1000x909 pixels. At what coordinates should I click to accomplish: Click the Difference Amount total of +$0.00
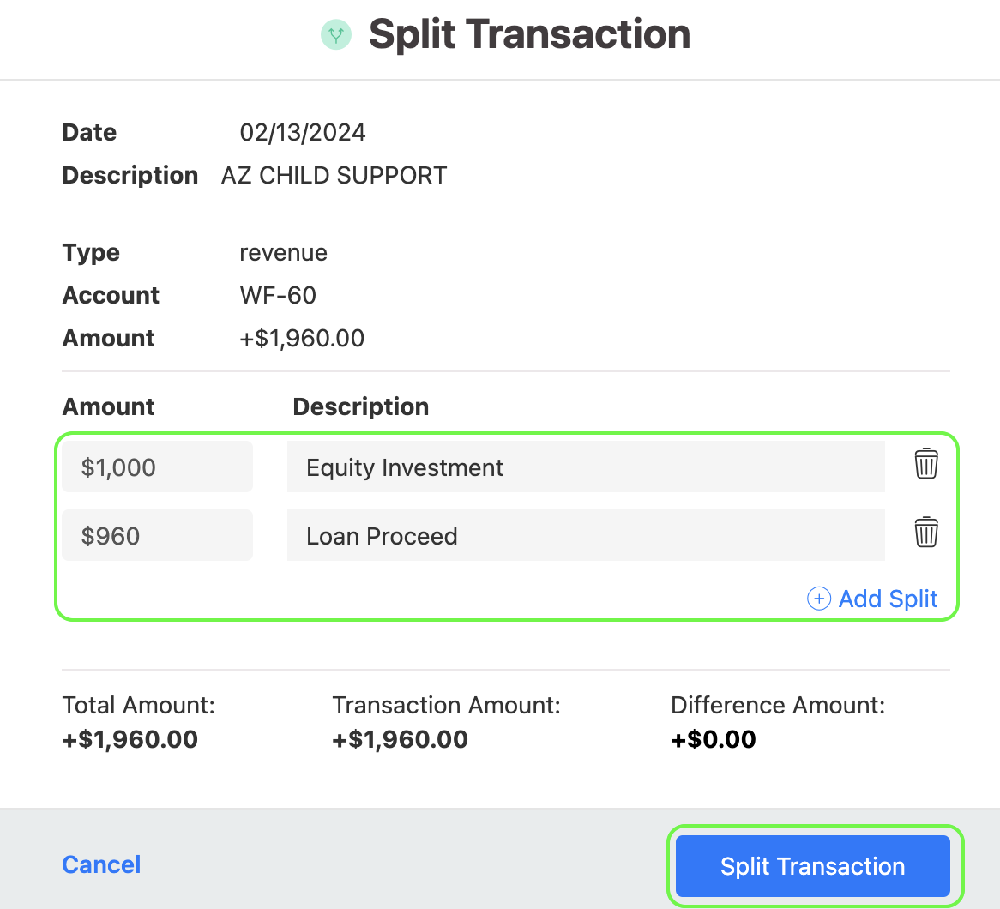(714, 739)
